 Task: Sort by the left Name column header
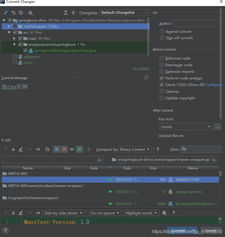pos(28,168)
